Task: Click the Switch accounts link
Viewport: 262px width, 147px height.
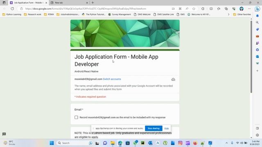Action: pos(112,79)
